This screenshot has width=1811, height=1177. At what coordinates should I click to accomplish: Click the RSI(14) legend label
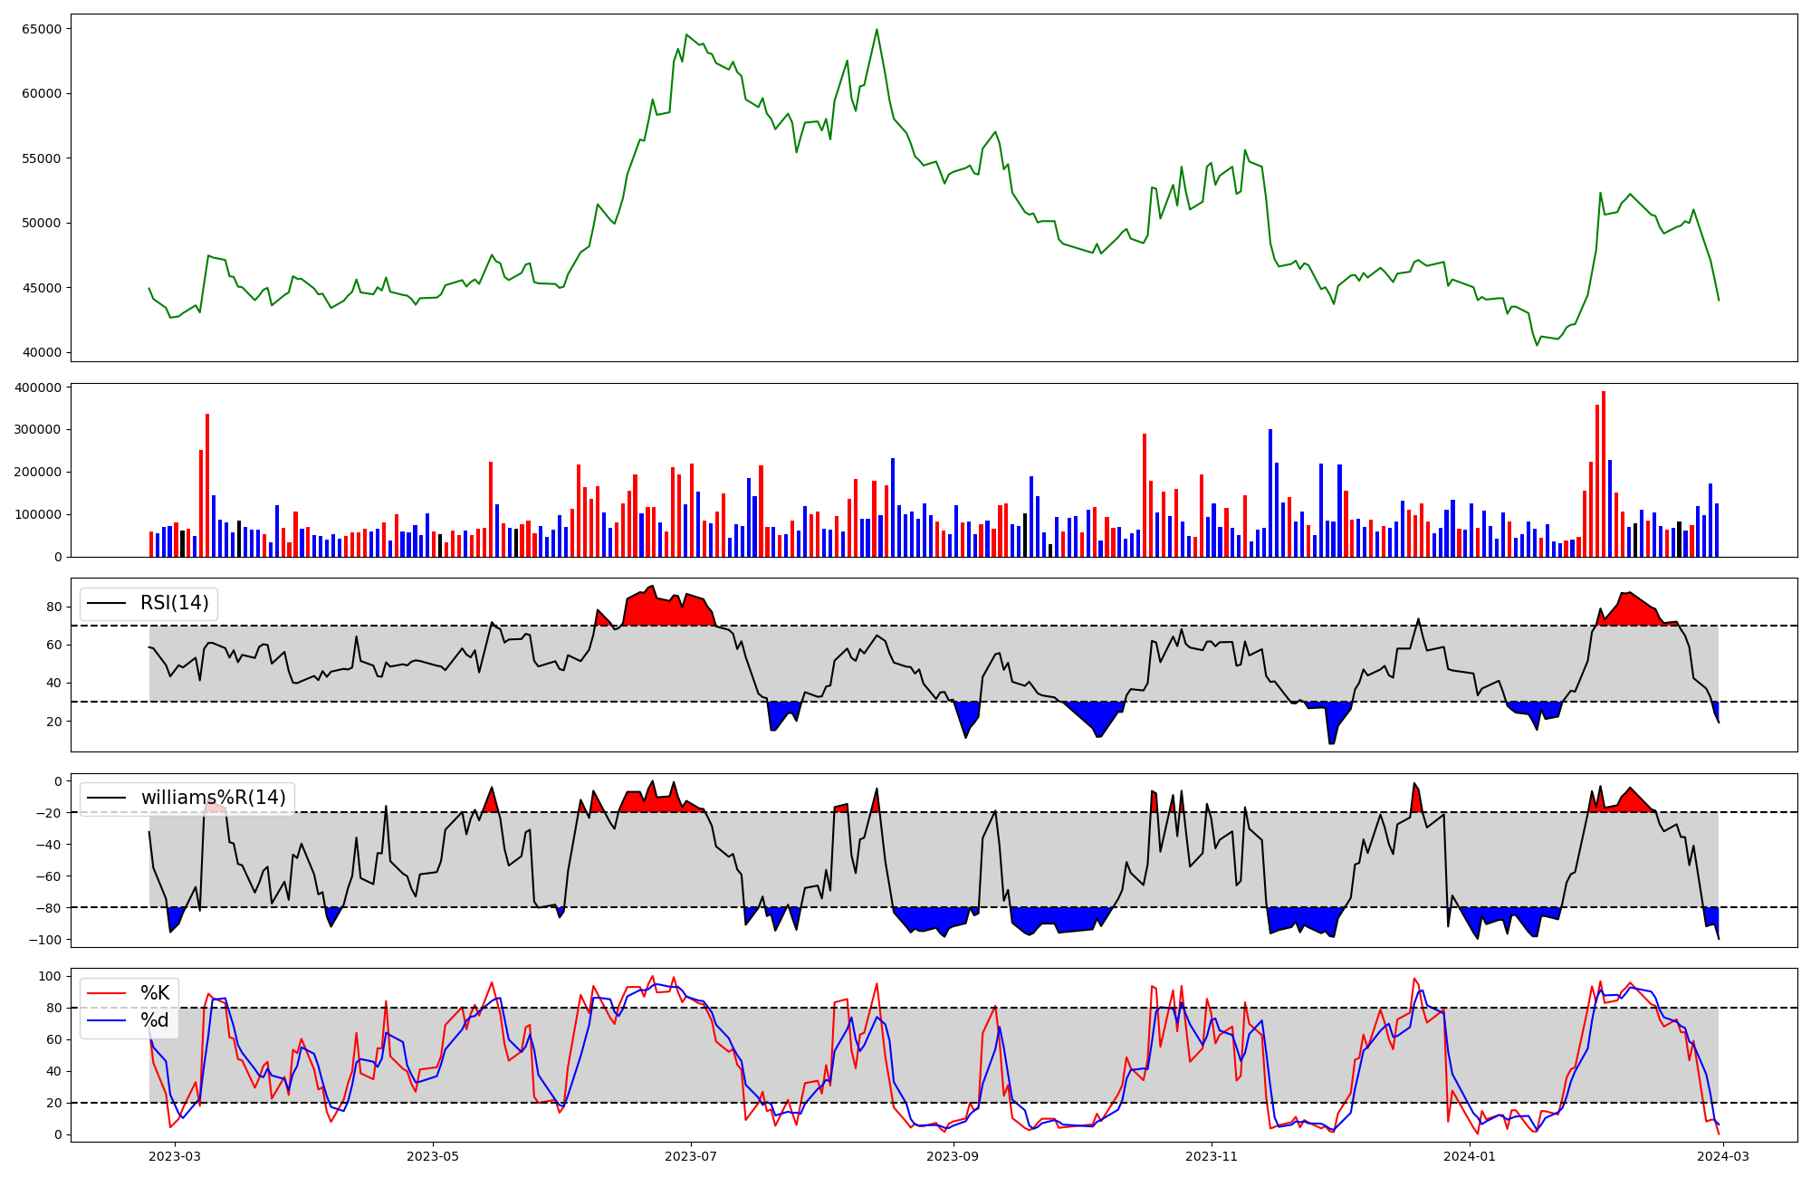(x=174, y=603)
